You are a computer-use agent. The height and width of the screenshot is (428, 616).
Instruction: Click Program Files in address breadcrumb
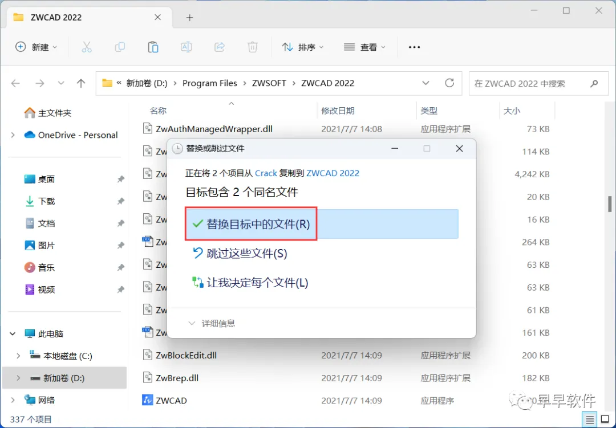[210, 83]
